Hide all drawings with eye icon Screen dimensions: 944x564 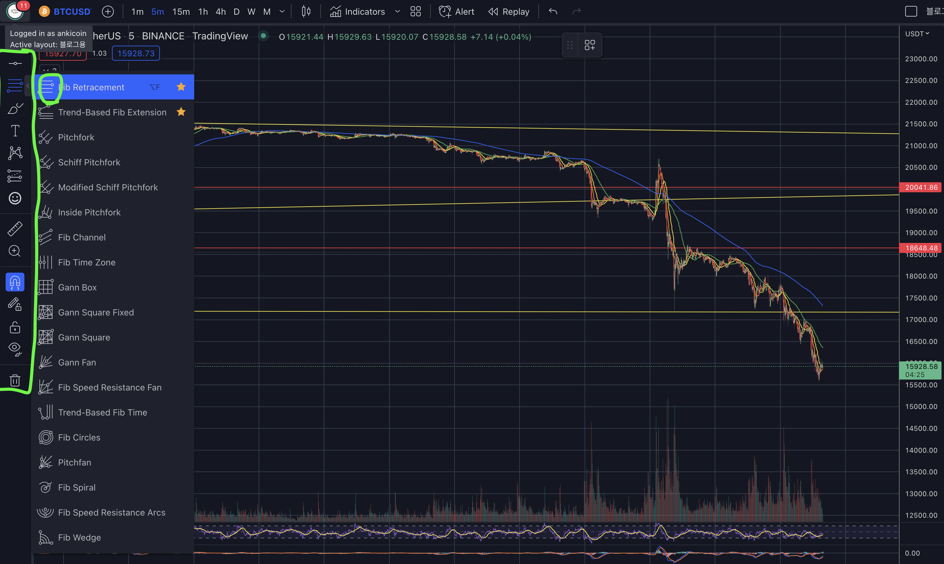tap(15, 349)
